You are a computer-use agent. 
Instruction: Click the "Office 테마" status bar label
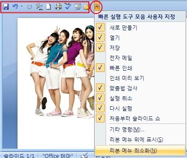pos(58,156)
